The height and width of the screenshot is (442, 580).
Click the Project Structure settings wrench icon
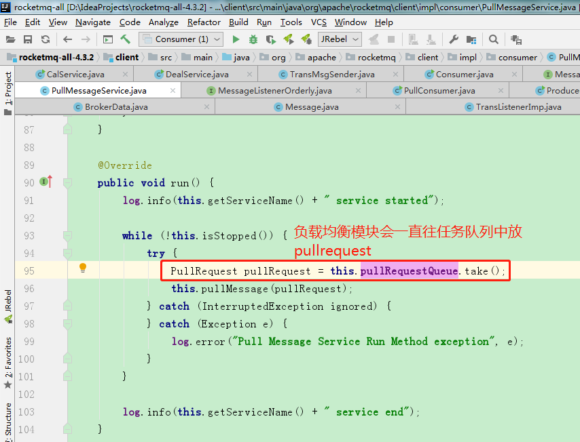[x=454, y=39]
